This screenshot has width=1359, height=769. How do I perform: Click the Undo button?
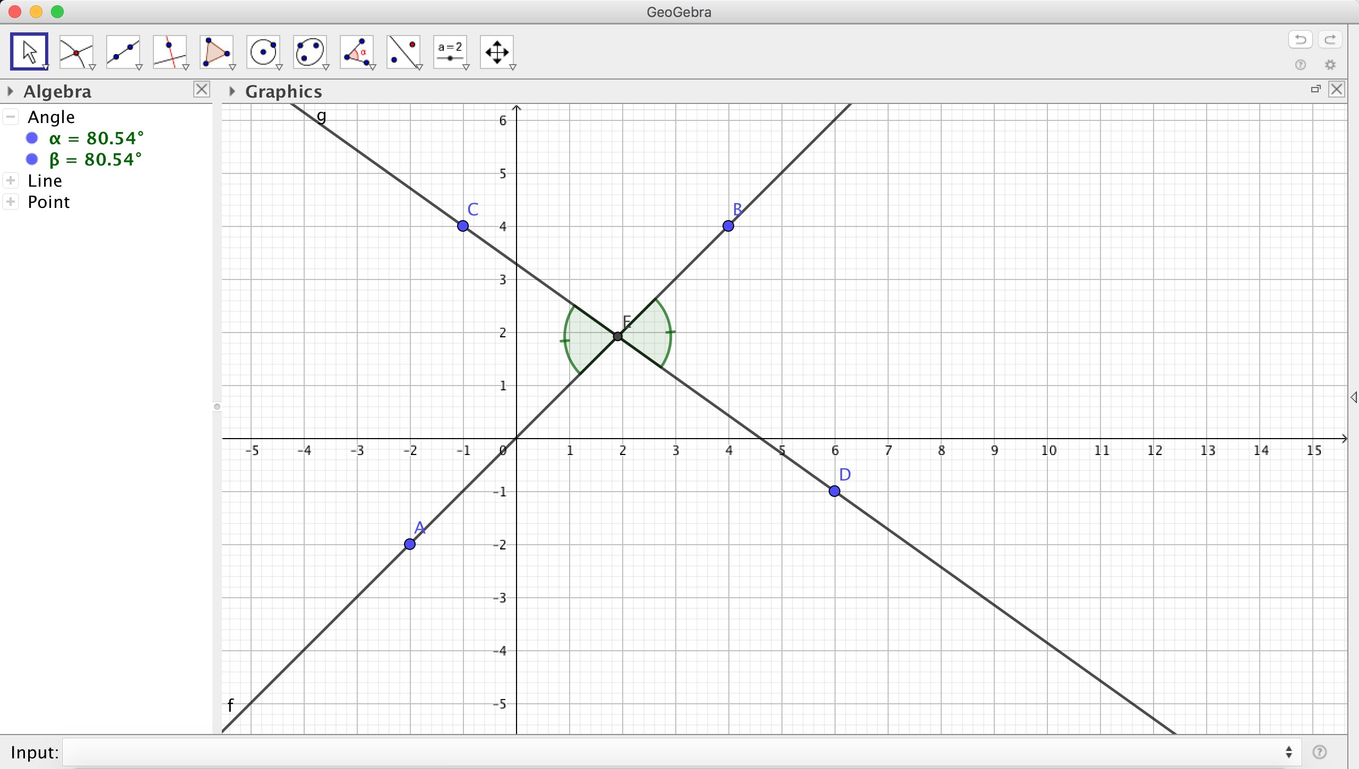pyautogui.click(x=1300, y=40)
